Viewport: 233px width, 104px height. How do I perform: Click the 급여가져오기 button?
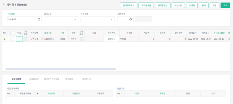click(x=129, y=5)
